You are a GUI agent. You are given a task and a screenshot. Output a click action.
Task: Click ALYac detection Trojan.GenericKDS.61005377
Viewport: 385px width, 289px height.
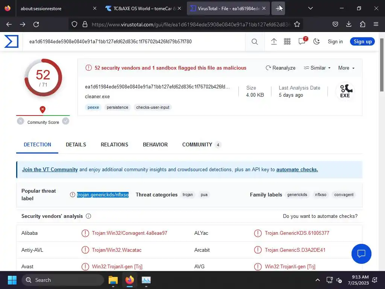pyautogui.click(x=297, y=233)
